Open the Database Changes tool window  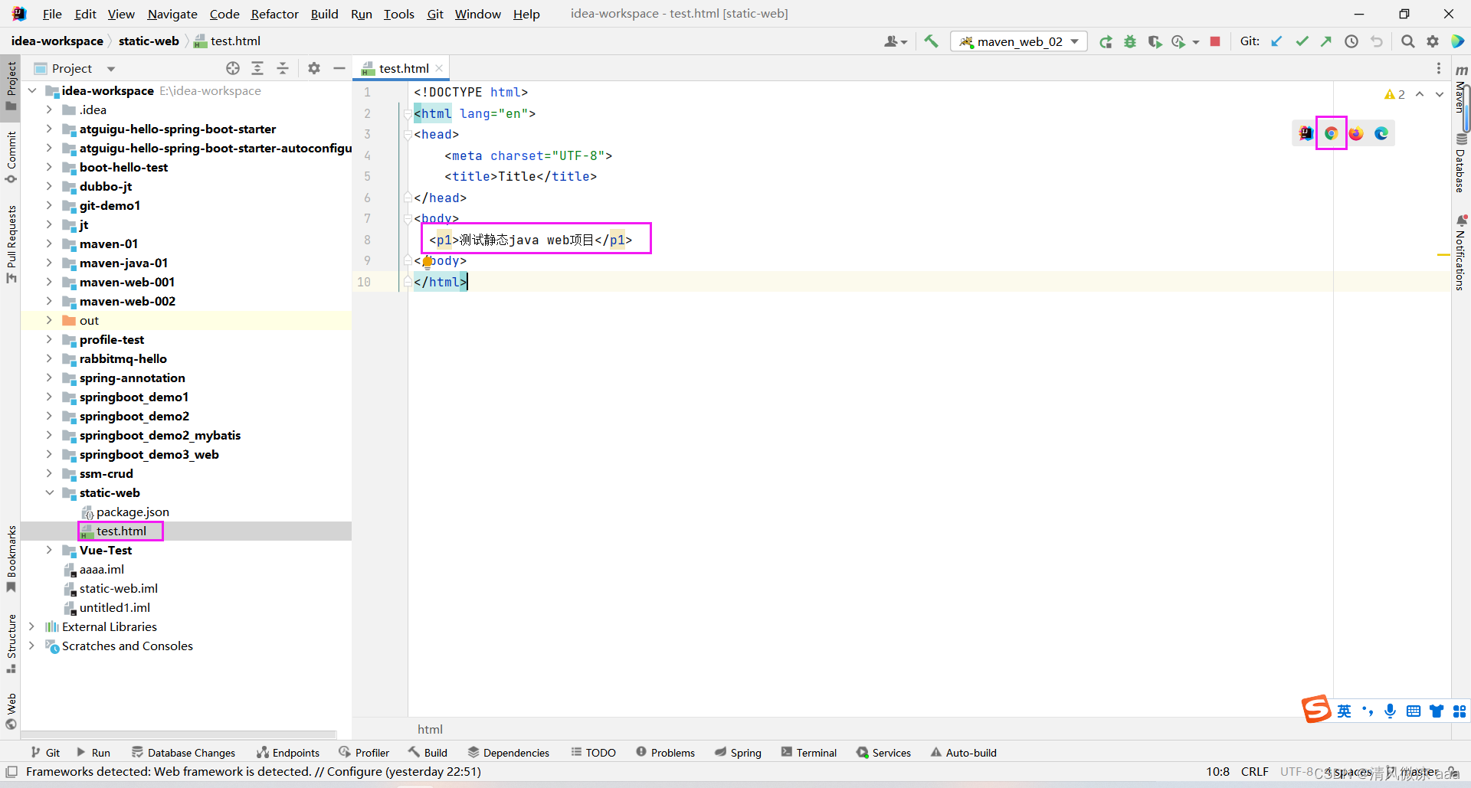point(183,753)
